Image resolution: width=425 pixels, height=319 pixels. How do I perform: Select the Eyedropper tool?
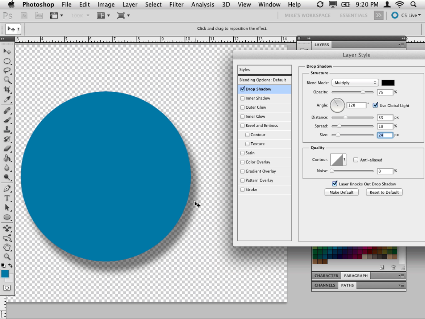(x=7, y=99)
